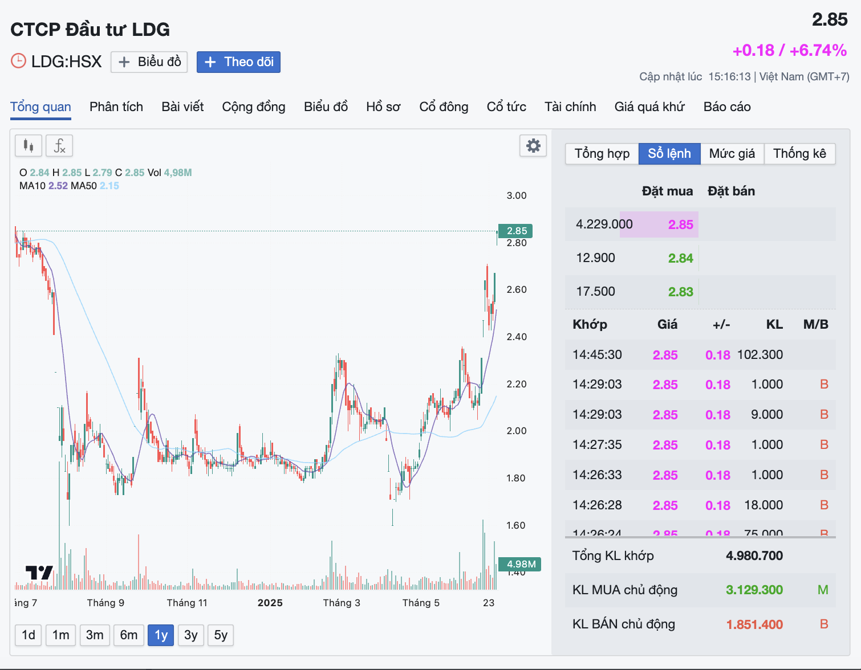Viewport: 861px width, 670px height.
Task: Click the OHLC values legend line
Action: [x=105, y=173]
